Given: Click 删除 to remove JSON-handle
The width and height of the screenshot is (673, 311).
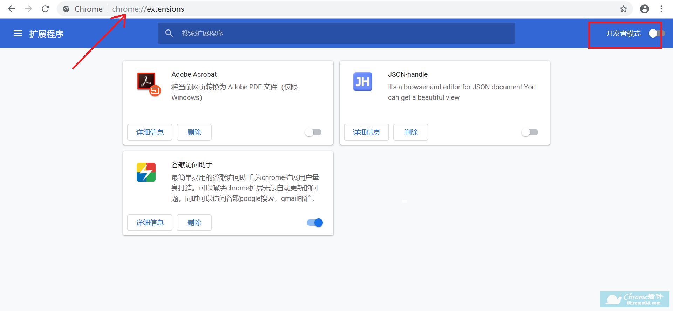Looking at the screenshot, I should point(410,132).
